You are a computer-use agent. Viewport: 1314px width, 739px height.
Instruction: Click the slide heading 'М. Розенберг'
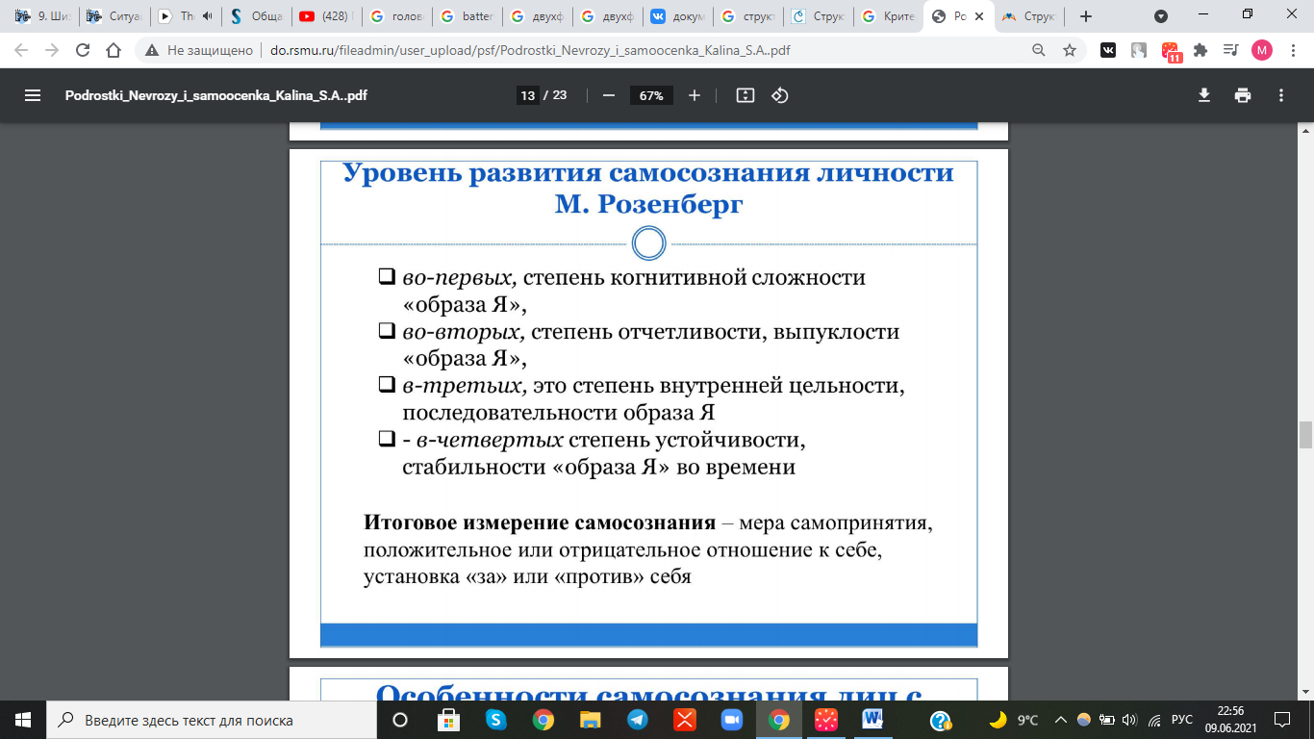point(649,205)
